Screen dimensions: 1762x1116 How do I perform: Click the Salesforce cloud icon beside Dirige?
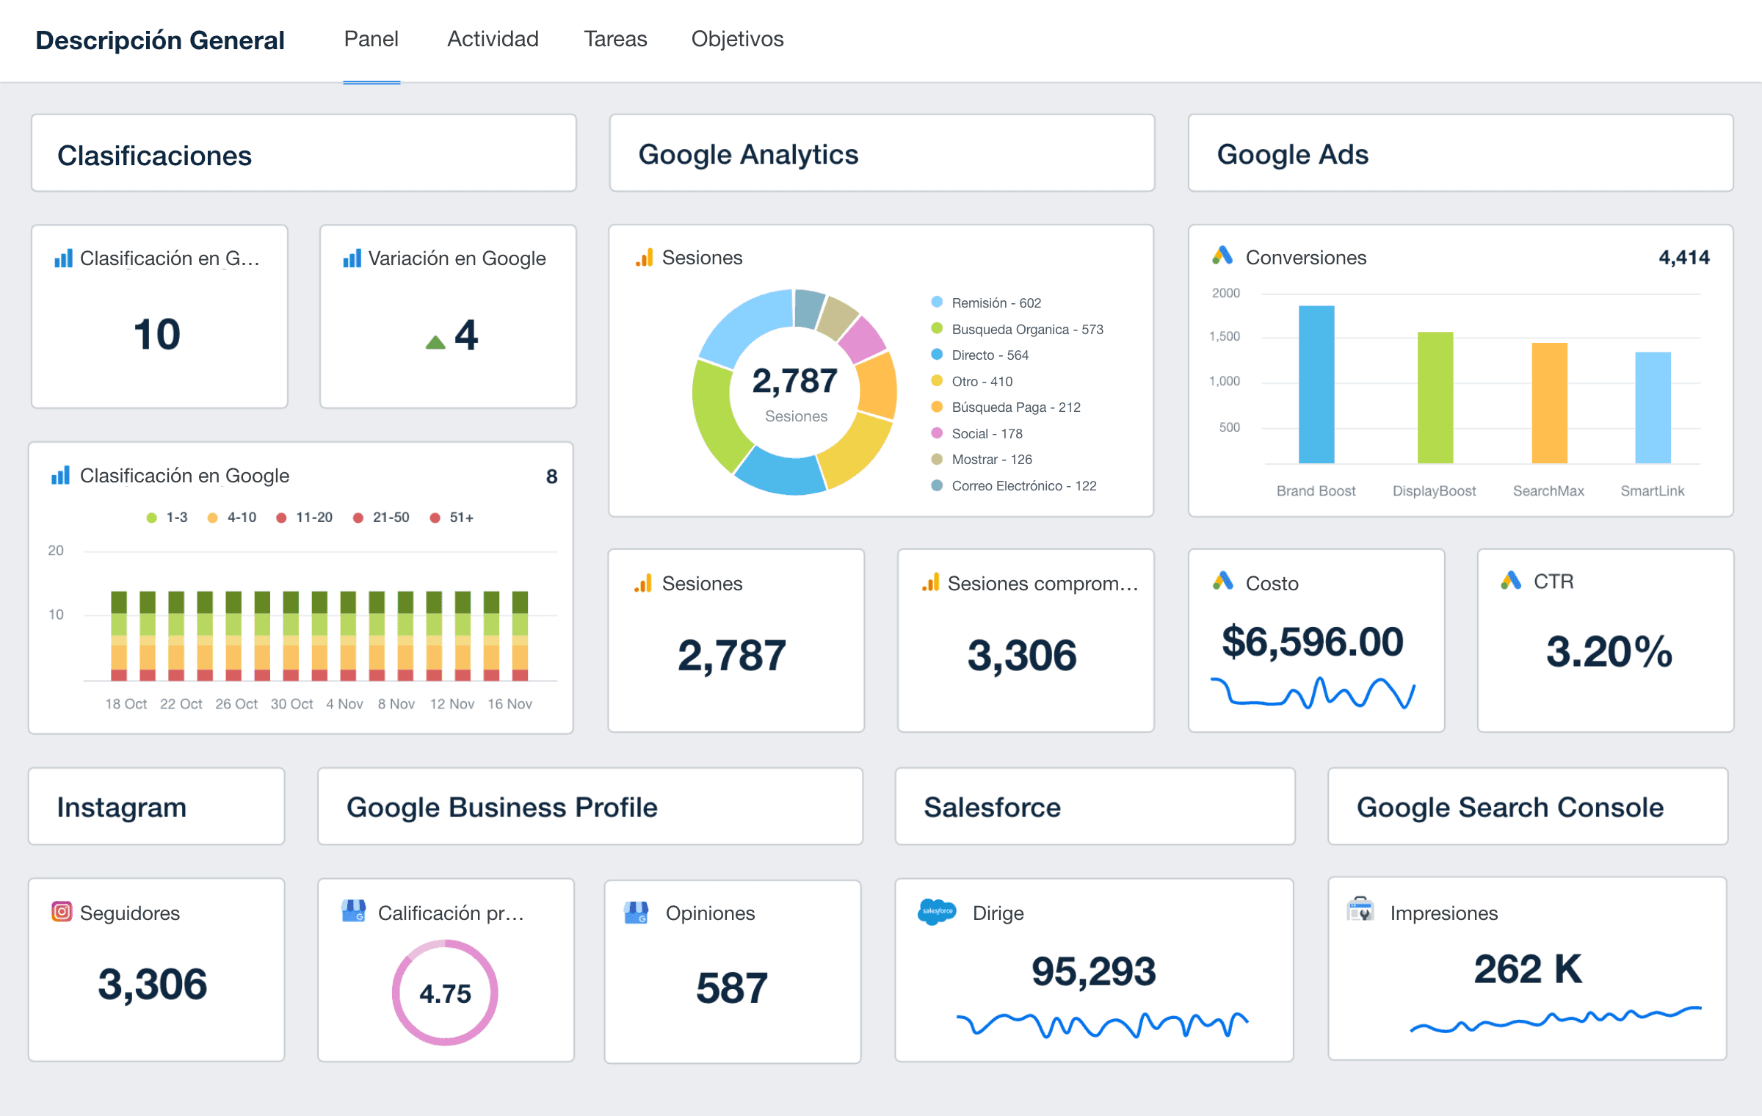(936, 911)
